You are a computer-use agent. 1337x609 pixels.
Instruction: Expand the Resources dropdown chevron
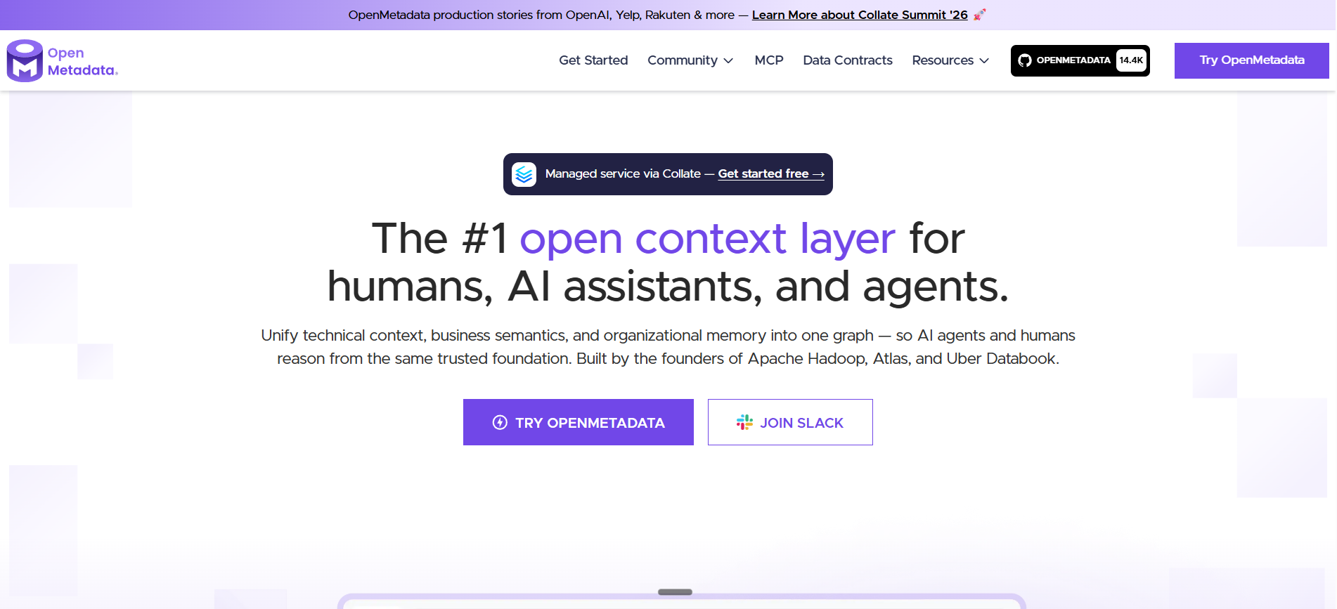coord(984,61)
